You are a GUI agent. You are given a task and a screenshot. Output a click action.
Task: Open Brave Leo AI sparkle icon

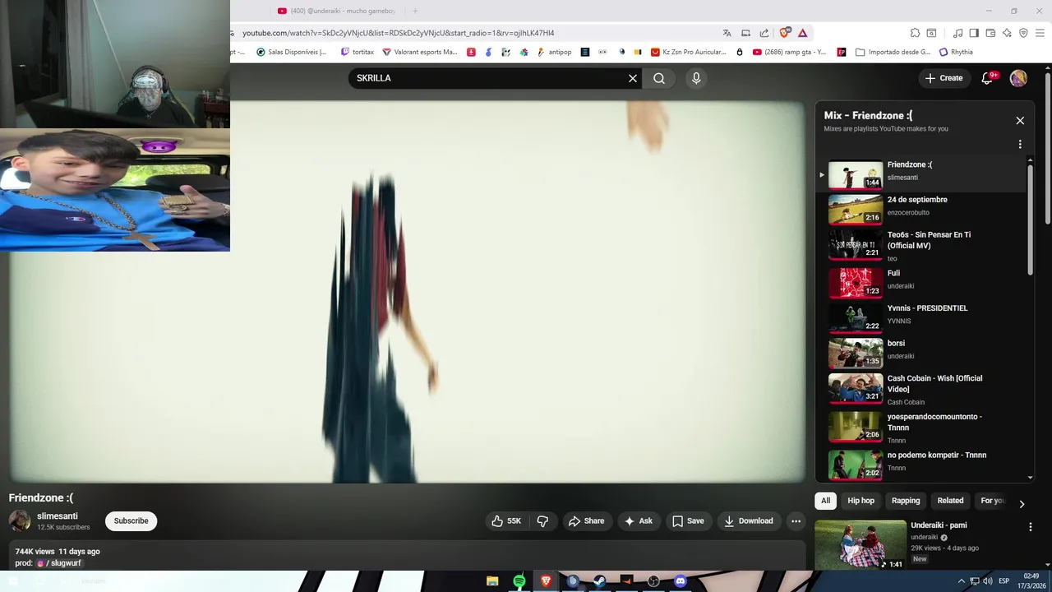click(x=1007, y=33)
